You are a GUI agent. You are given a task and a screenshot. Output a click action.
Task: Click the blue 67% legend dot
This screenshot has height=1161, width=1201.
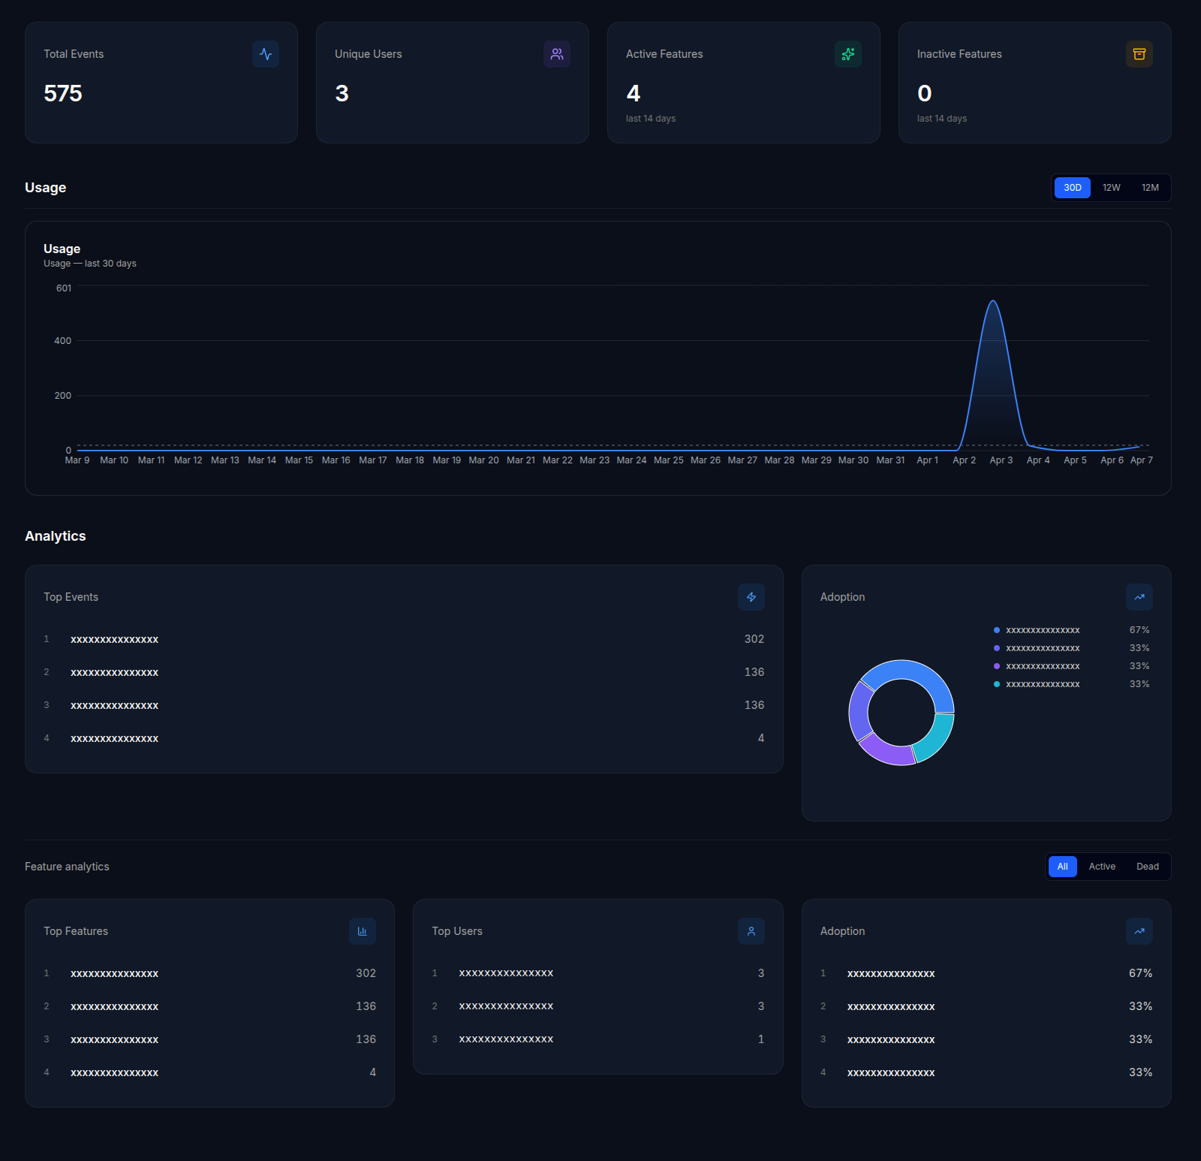997,630
